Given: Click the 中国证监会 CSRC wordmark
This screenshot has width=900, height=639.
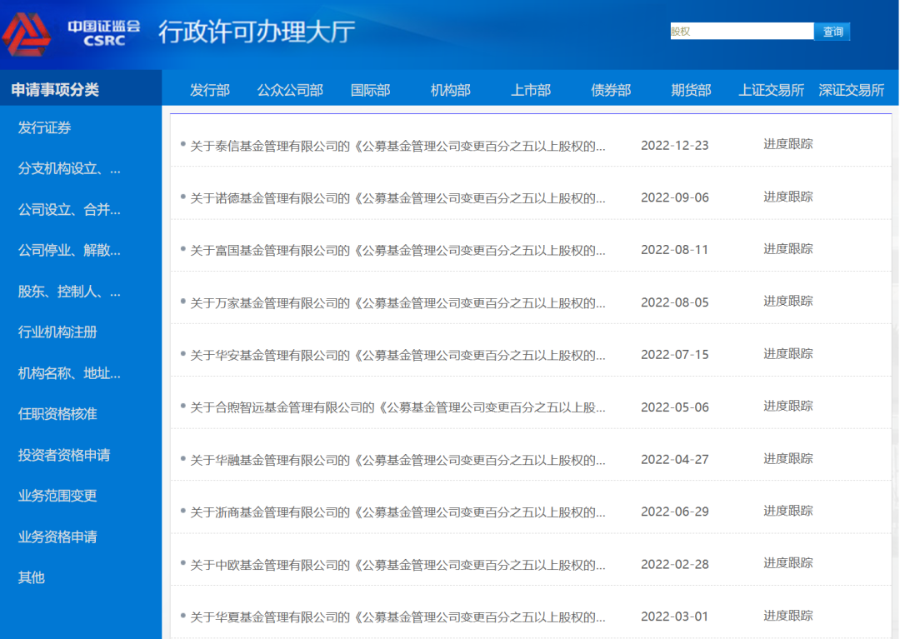Looking at the screenshot, I should (104, 32).
